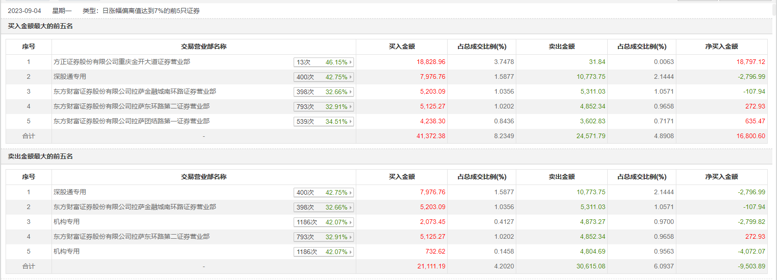777x280 pixels.
Task: Click the 买入金额 header in the sell table
Action: pyautogui.click(x=402, y=177)
